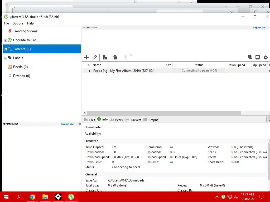Open File Explorer from the taskbar
This screenshot has width=270, height=202.
click(x=45, y=197)
